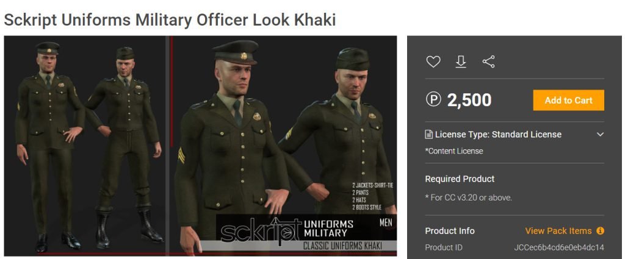
Task: Click the left full-body uniform preview
Action: [86, 146]
